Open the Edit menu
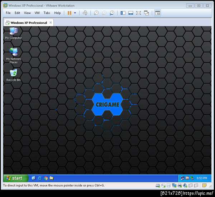This screenshot has width=215, height=197. 17,13
